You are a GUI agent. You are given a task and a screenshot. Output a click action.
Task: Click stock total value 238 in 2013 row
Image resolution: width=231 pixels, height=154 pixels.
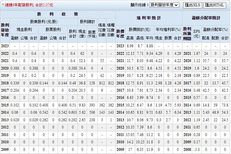click(92, 120)
